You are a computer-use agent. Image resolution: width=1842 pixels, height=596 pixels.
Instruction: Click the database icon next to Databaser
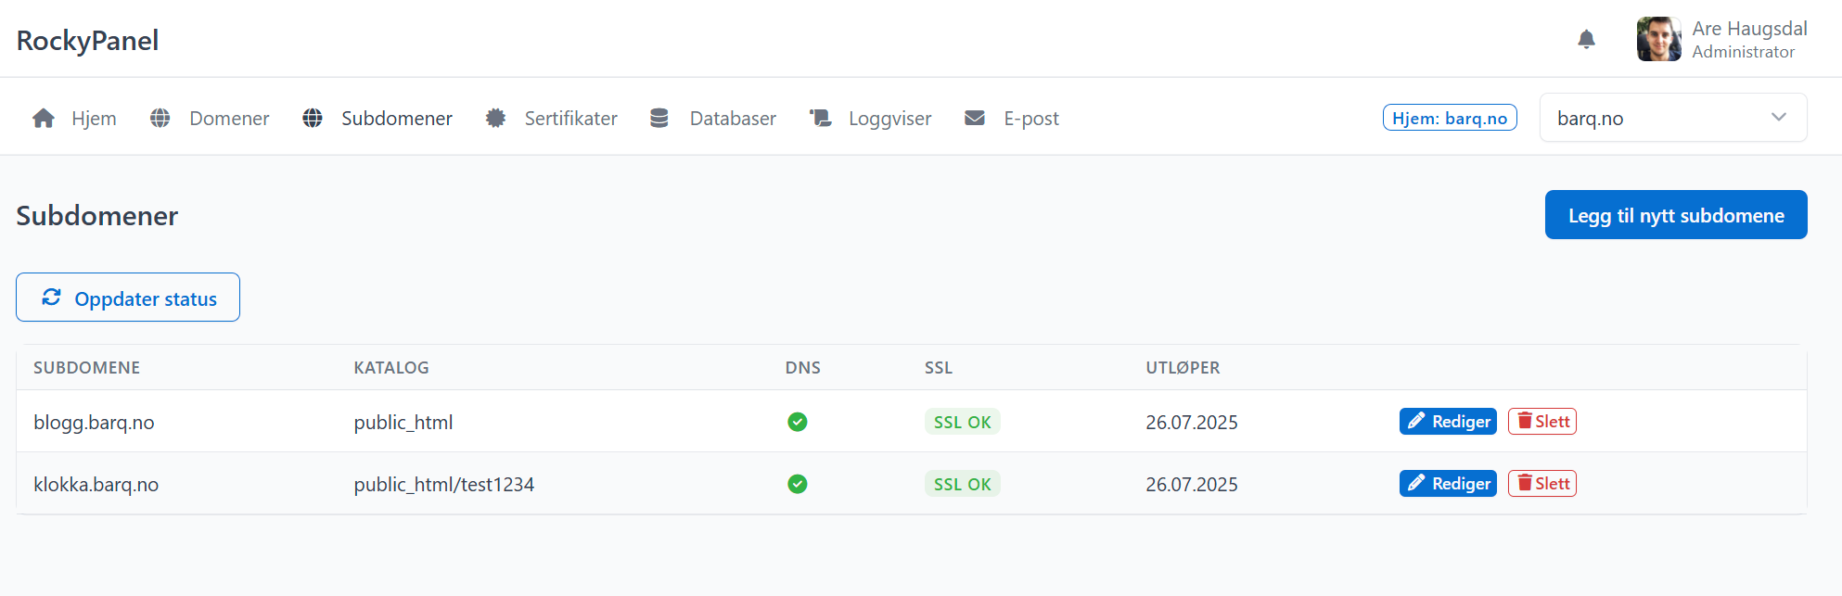(x=659, y=119)
